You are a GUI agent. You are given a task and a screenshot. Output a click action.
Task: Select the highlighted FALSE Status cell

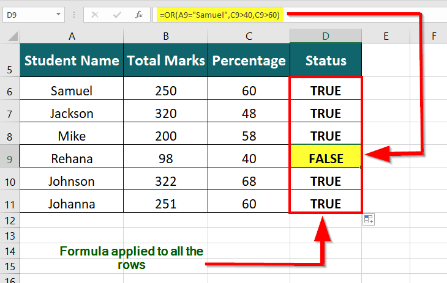[326, 156]
